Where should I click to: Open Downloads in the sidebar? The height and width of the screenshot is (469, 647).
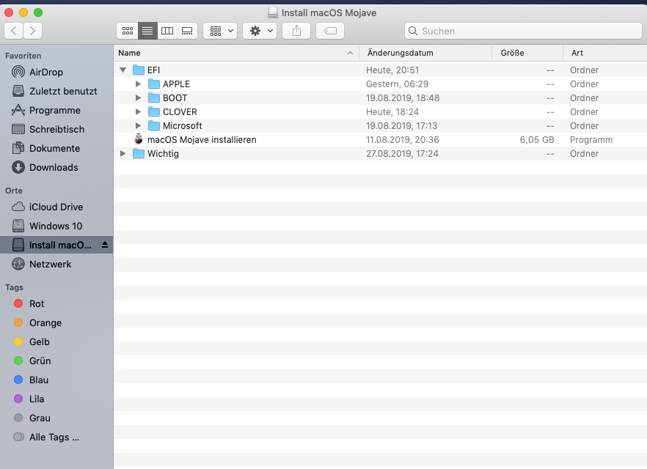(56, 167)
